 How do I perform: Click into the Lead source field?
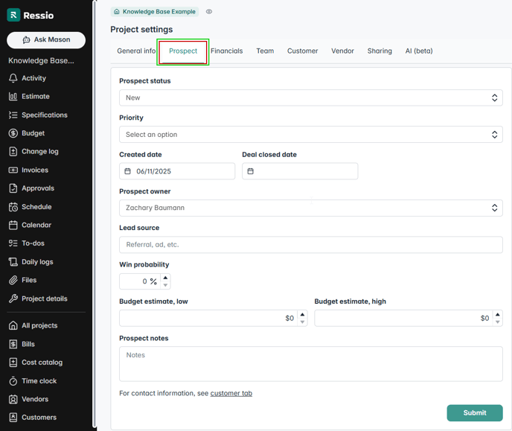click(x=310, y=244)
